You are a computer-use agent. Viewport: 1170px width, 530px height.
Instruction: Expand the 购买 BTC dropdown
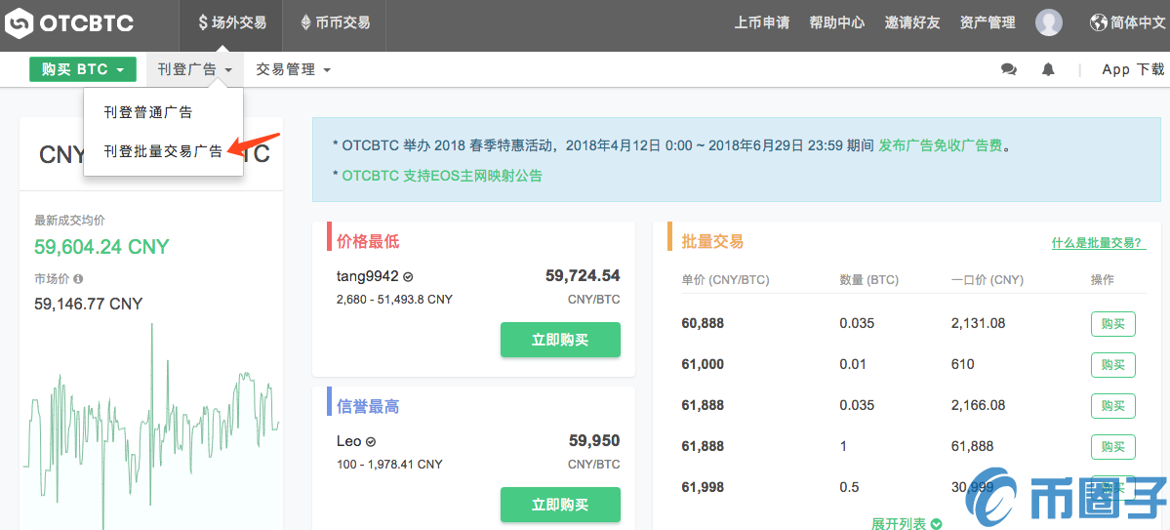tap(82, 69)
